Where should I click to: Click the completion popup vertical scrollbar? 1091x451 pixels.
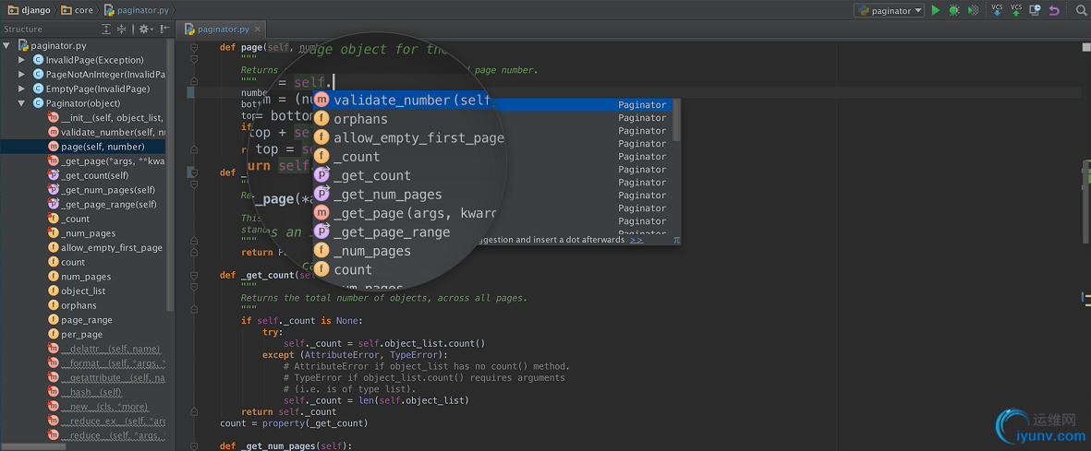point(677,122)
